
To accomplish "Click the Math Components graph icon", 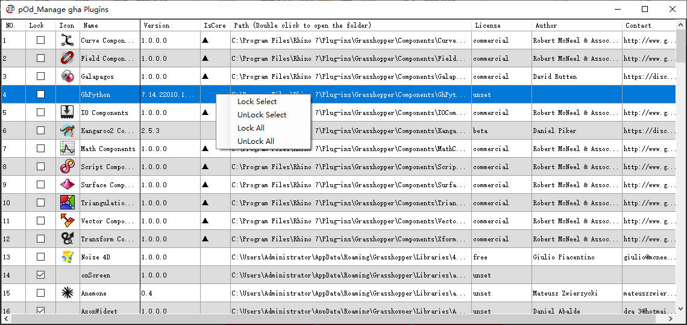I will click(67, 148).
